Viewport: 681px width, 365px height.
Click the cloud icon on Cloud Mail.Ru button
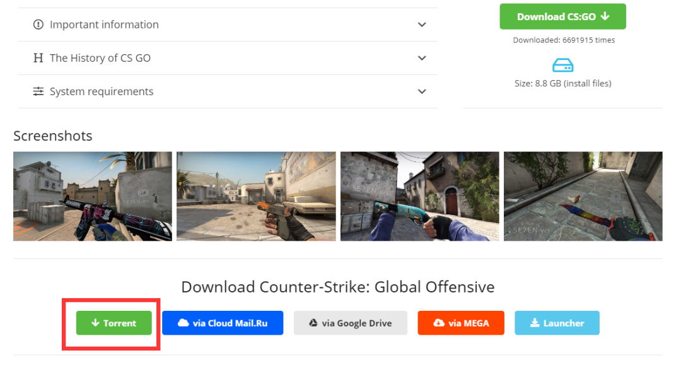[183, 323]
